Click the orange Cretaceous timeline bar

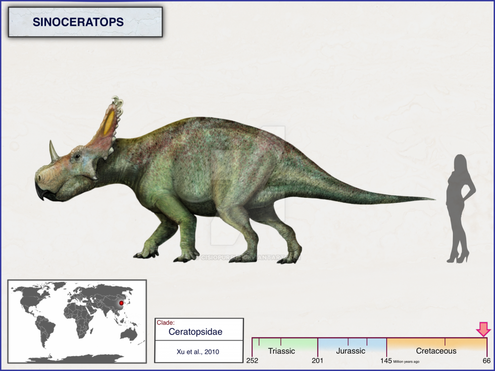tap(437, 344)
